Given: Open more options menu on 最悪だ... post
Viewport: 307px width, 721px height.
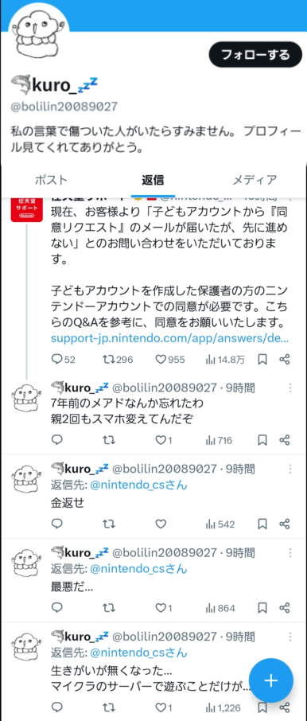Looking at the screenshot, I should [290, 552].
